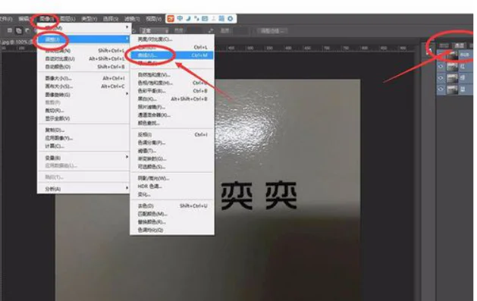
Task: Select the highlighted 曲线(U) Ctrl+M item
Action: click(172, 55)
